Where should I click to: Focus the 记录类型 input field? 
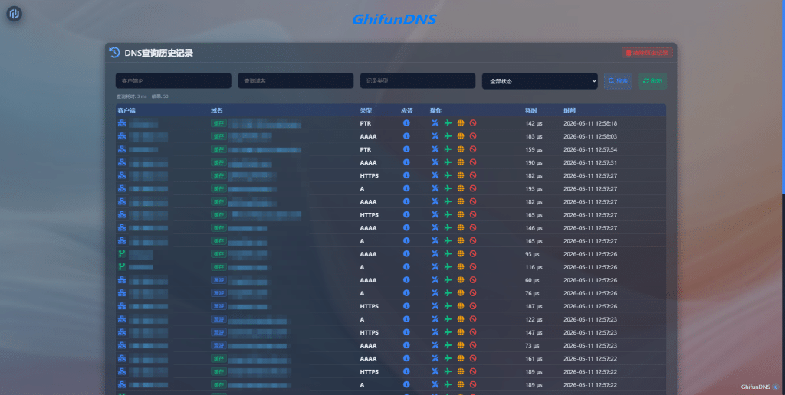[418, 81]
